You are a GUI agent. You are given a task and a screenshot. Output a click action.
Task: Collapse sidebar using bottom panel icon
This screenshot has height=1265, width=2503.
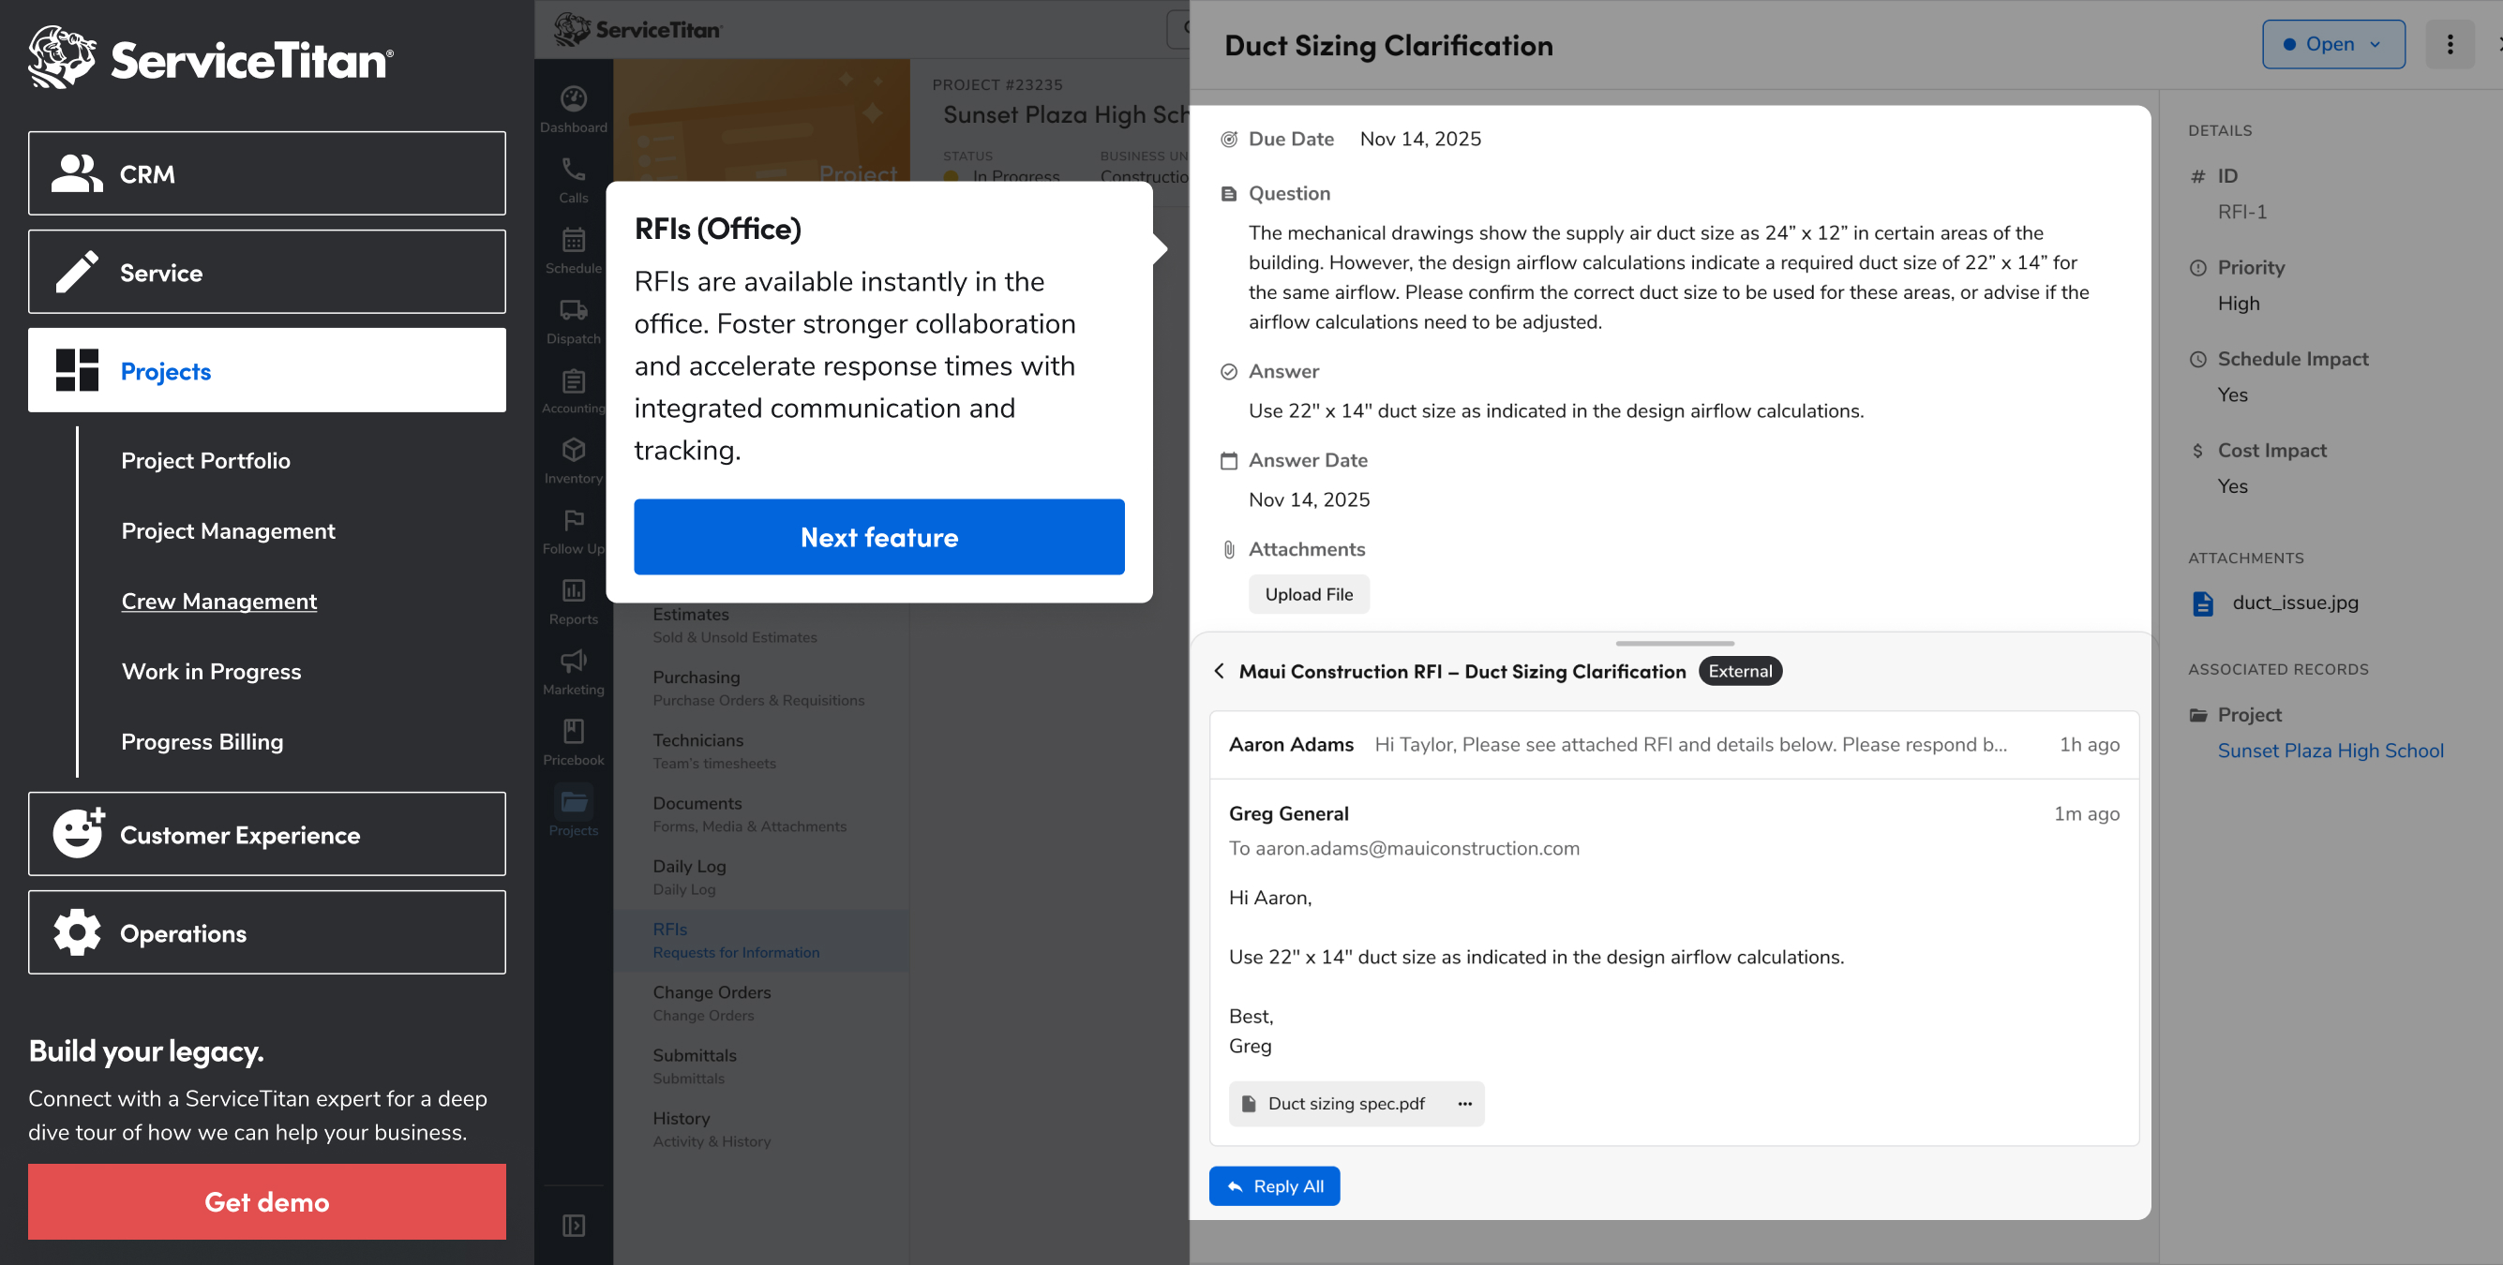click(x=574, y=1227)
